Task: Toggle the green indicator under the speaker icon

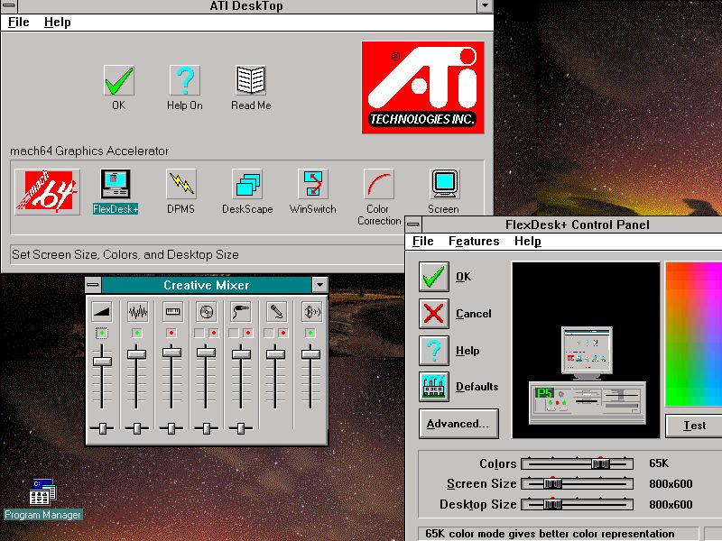Action: tap(310, 333)
